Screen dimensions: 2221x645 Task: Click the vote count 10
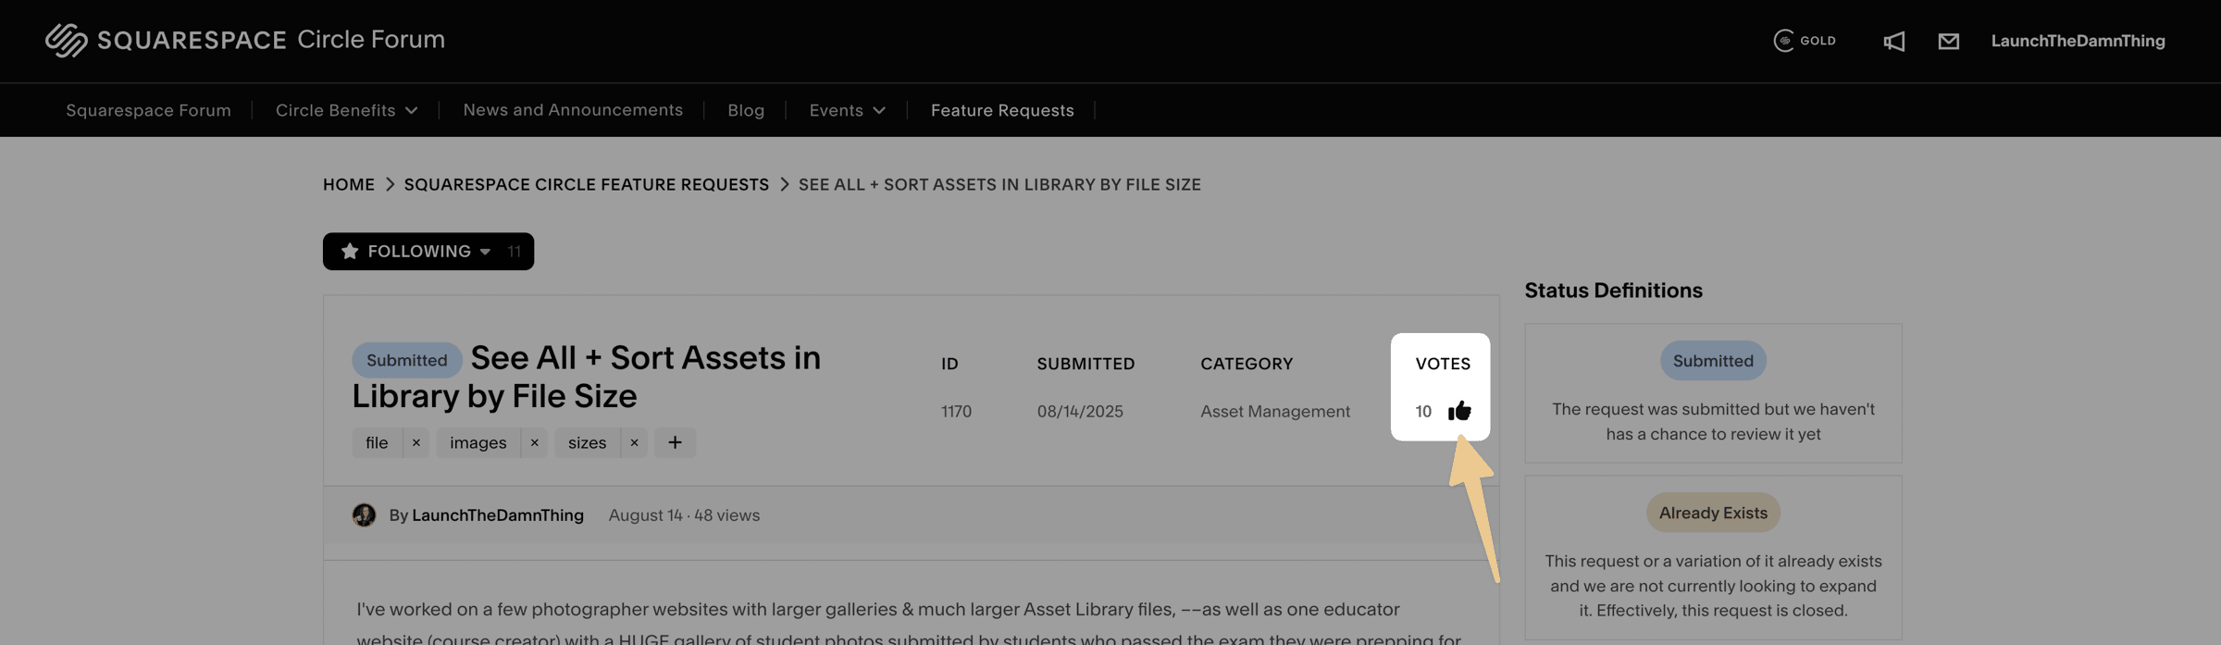[x=1423, y=412]
